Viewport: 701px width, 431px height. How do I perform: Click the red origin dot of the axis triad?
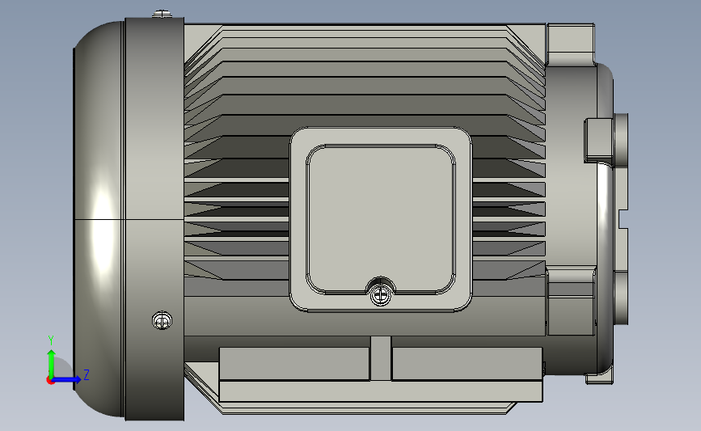50,381
